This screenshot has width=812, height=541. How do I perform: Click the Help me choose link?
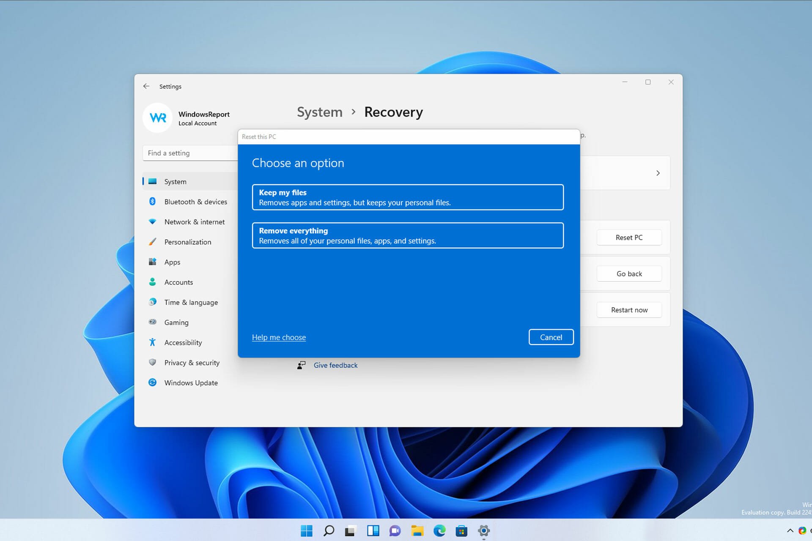(x=279, y=337)
